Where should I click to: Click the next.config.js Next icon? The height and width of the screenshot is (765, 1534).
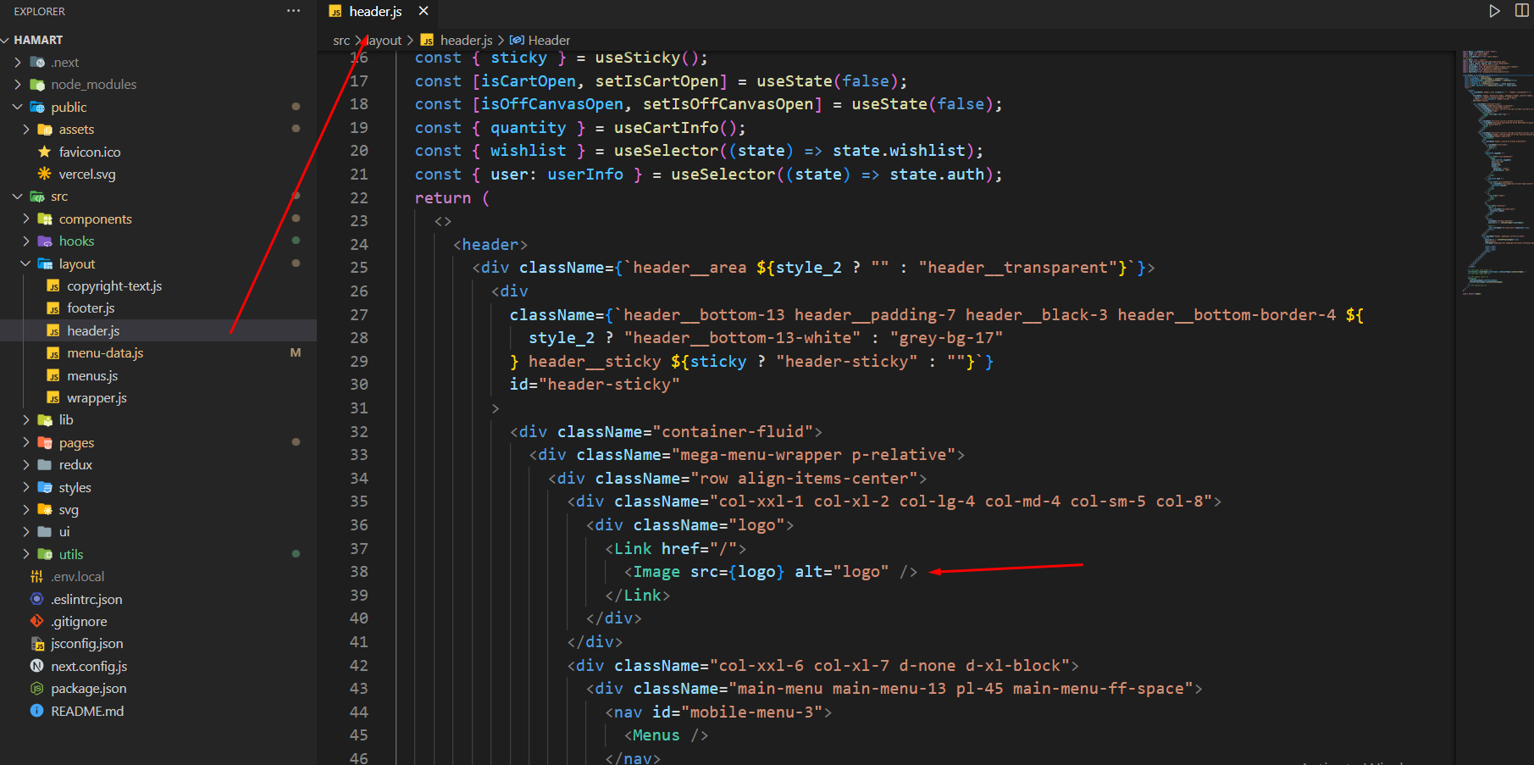tap(36, 666)
